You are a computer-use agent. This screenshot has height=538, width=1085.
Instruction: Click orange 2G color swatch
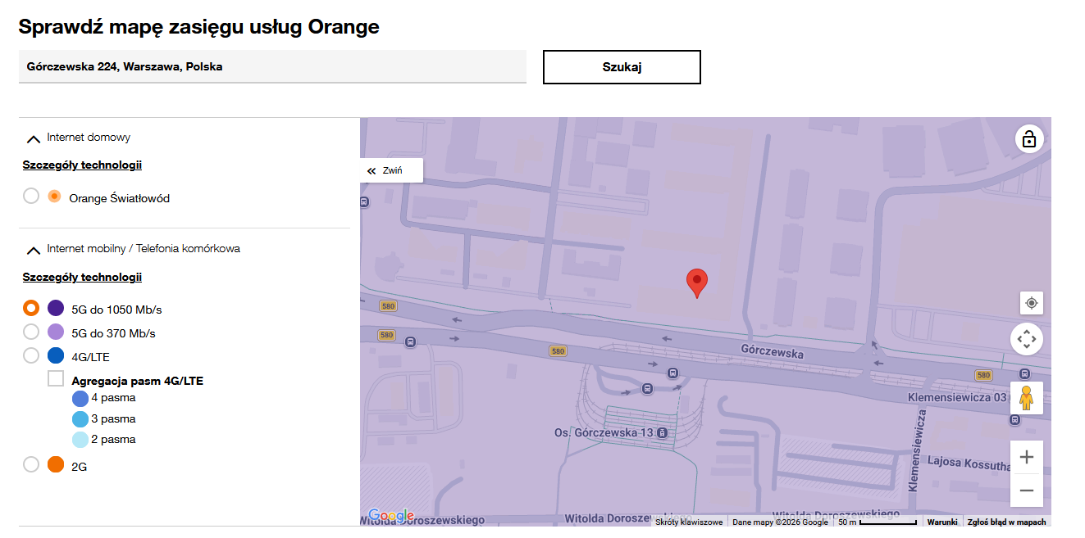click(x=56, y=464)
